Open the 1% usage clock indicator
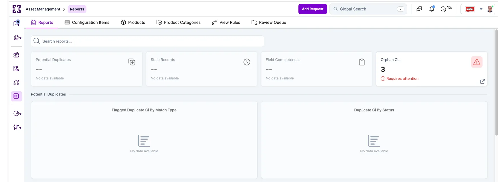This screenshot has width=498, height=182. pyautogui.click(x=446, y=9)
